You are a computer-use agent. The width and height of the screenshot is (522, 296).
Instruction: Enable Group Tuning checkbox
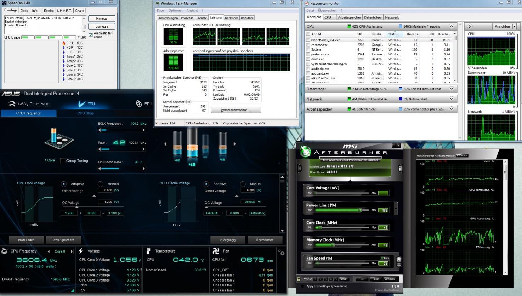(x=63, y=161)
